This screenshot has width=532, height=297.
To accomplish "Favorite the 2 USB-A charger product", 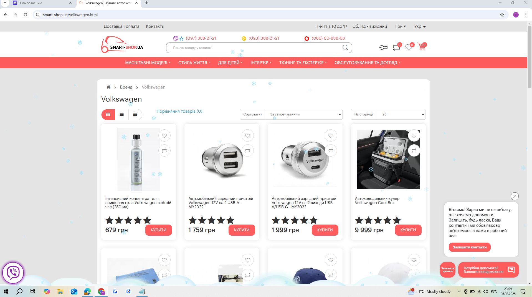I will tap(248, 136).
